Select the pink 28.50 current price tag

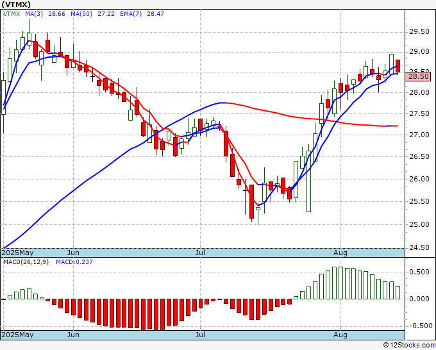(x=418, y=76)
